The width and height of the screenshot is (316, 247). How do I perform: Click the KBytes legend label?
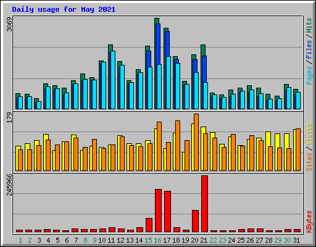[x=309, y=222]
